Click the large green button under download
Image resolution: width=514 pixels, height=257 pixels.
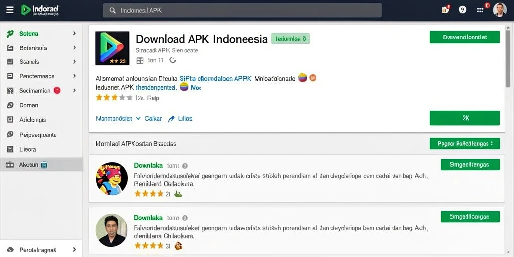pos(464,118)
